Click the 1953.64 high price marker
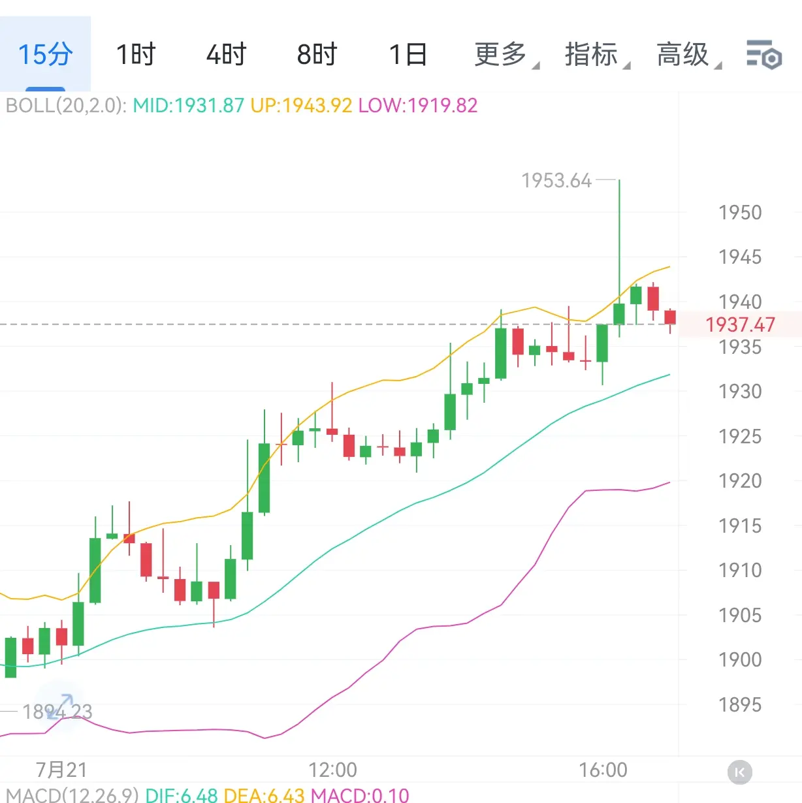Screen dimensions: 802x803 556,180
